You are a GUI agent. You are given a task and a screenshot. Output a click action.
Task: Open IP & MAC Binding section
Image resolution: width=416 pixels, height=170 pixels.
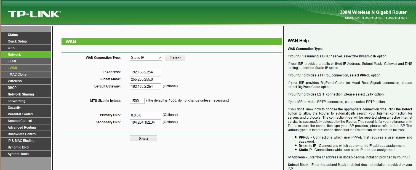[x=26, y=141]
